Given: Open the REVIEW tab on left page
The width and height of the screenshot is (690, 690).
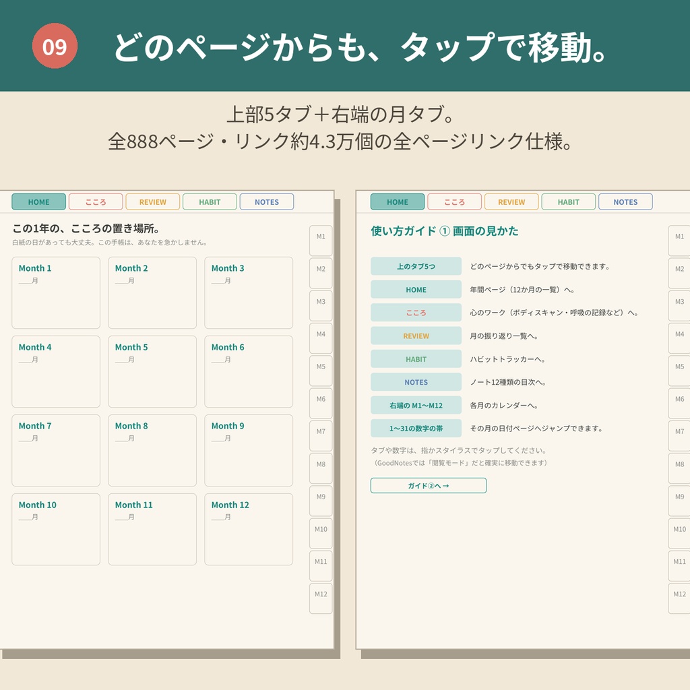Looking at the screenshot, I should [x=153, y=202].
